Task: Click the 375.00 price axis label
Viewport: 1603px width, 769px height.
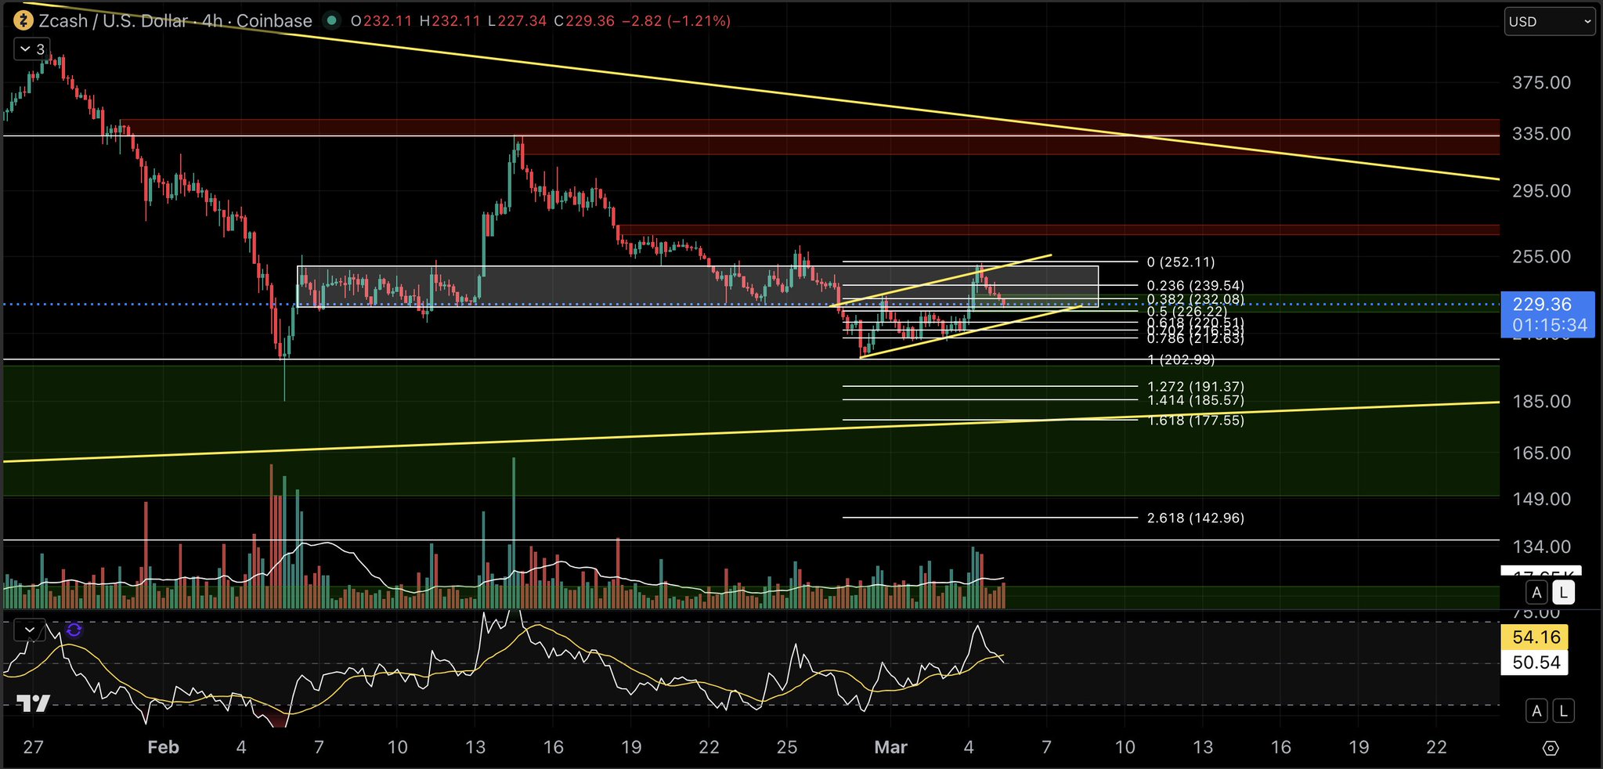Action: (1541, 83)
